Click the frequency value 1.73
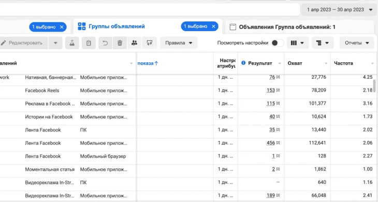This screenshot has width=378, height=202. (x=368, y=117)
